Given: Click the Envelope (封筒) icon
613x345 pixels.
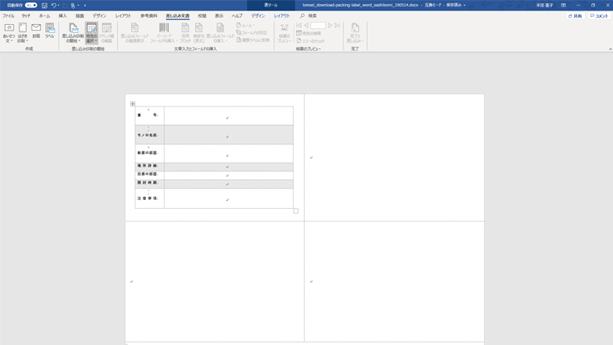Looking at the screenshot, I should (x=36, y=32).
